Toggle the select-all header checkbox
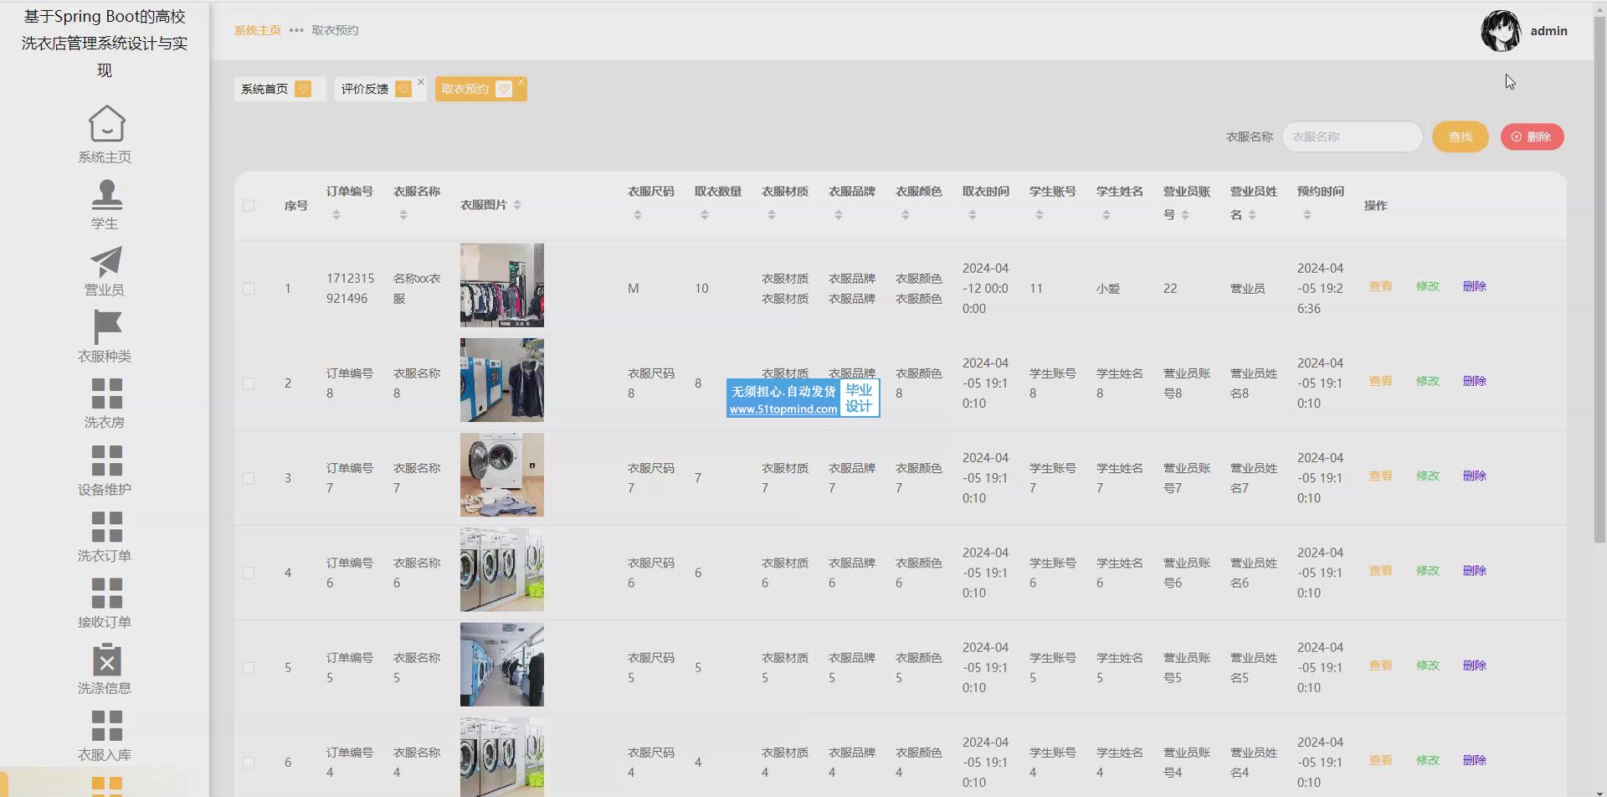 point(249,205)
